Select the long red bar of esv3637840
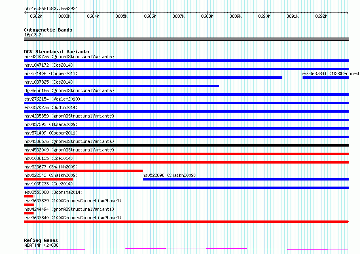The width and height of the screenshot is (360, 254). (x=186, y=222)
